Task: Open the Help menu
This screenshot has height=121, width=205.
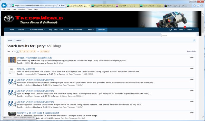Action: coord(36,9)
